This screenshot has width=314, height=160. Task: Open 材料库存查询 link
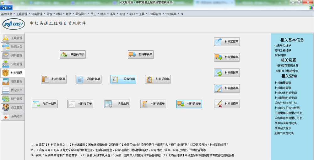[x=283, y=88]
